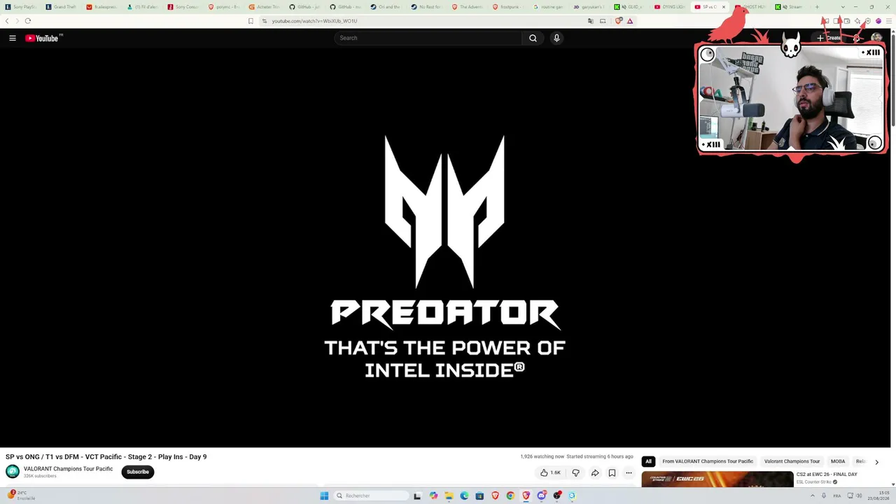Open Task View from the taskbar
Viewport: 896px width, 504px height.
(x=417, y=496)
